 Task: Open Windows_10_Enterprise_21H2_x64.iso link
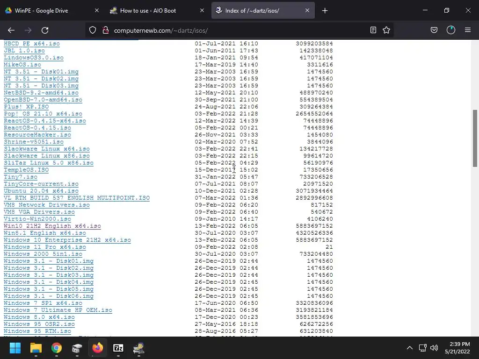click(67, 240)
